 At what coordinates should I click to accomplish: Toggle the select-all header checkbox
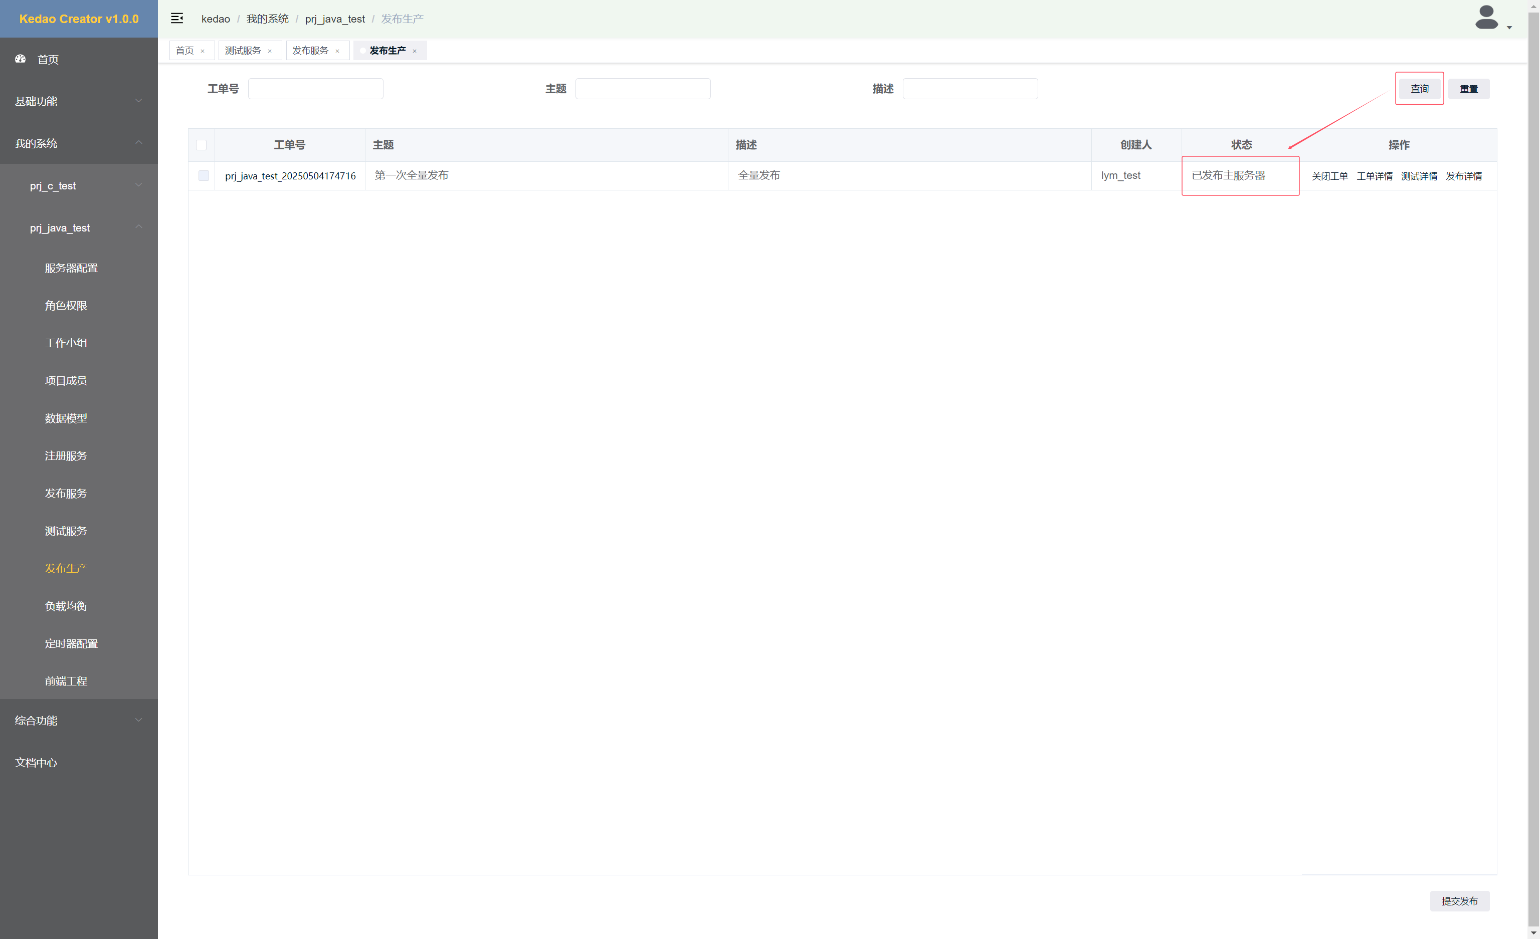(x=201, y=145)
